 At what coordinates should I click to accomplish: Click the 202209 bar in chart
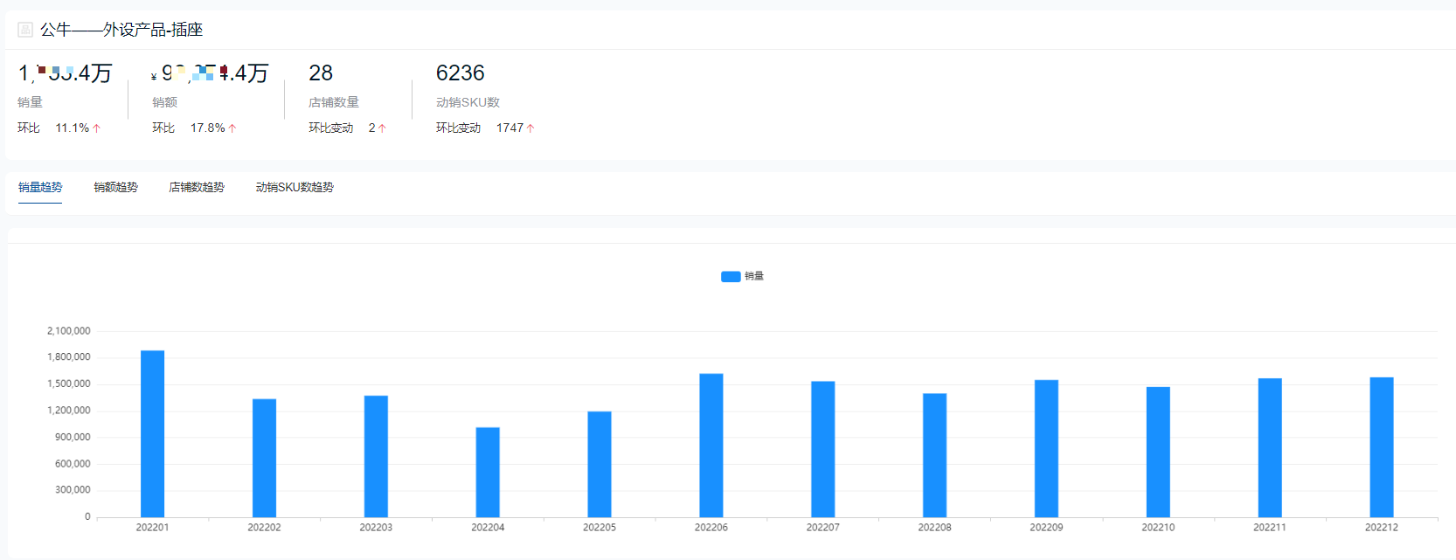[x=1046, y=449]
